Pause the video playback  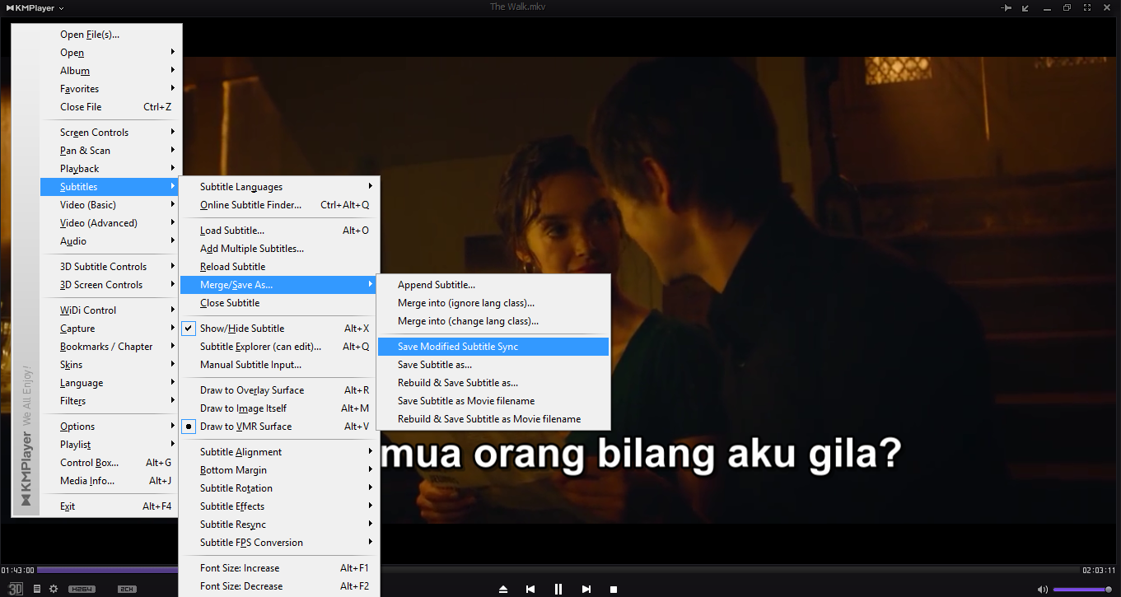point(558,589)
